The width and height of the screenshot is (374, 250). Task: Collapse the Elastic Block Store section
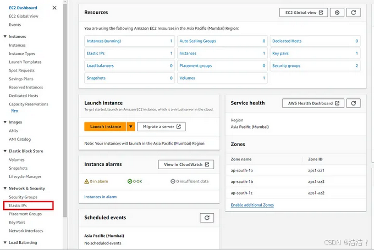pos(5,151)
